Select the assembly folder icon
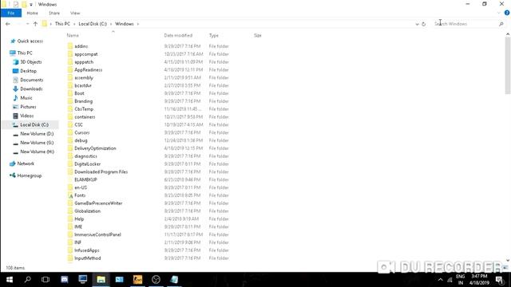The image size is (511, 287). point(70,77)
